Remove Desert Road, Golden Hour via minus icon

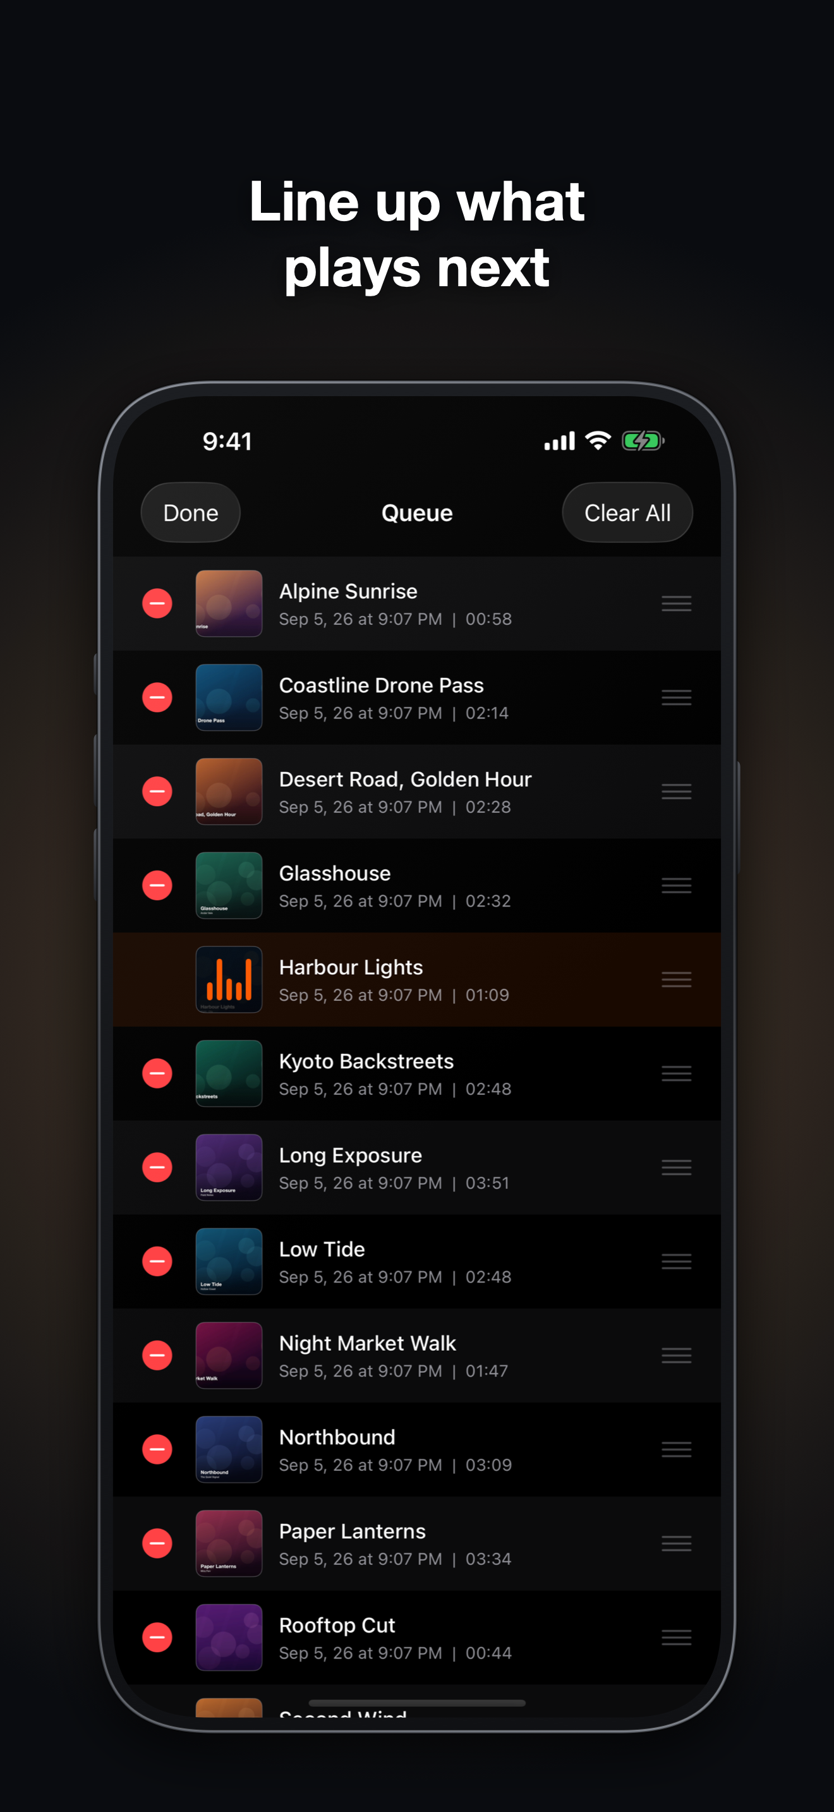tap(157, 792)
